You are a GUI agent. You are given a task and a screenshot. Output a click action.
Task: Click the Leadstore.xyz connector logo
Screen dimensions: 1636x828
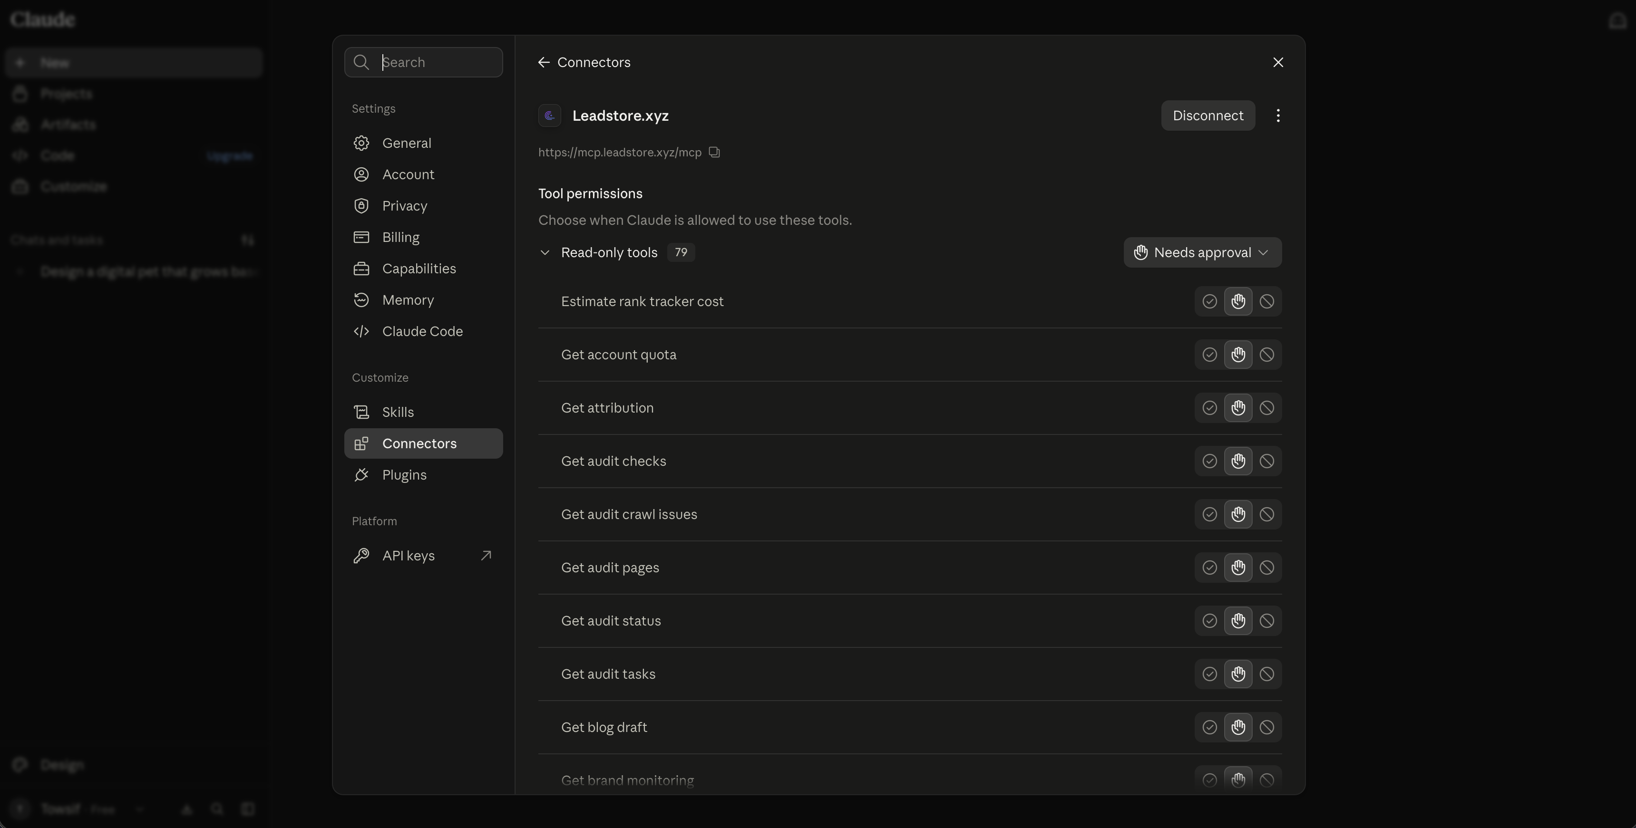click(550, 116)
